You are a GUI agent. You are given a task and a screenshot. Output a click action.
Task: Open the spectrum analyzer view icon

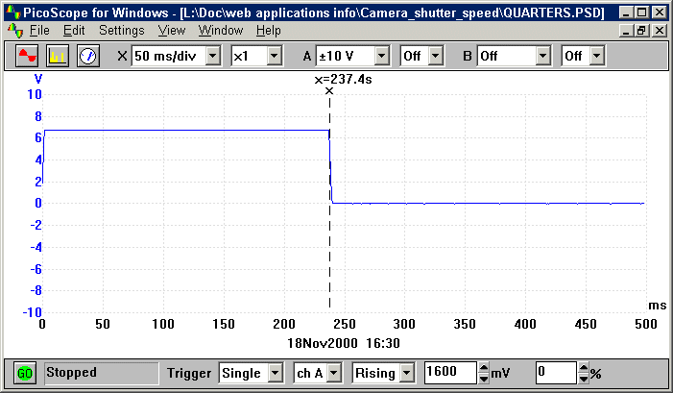click(59, 56)
